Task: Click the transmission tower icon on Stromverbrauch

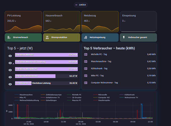Action: (9, 37)
